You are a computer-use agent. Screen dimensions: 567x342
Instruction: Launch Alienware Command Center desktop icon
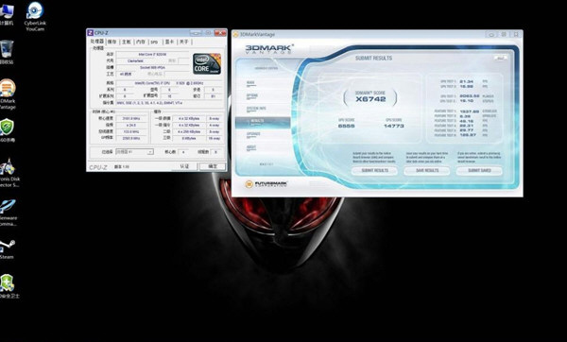[x=8, y=213]
